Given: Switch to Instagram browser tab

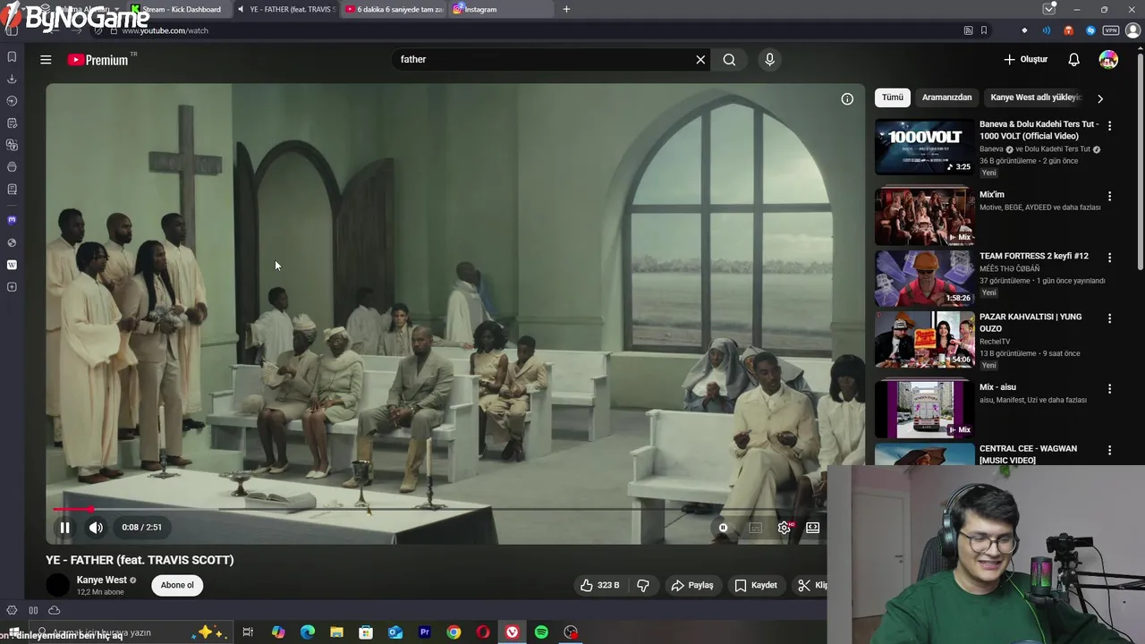Looking at the screenshot, I should click(501, 9).
